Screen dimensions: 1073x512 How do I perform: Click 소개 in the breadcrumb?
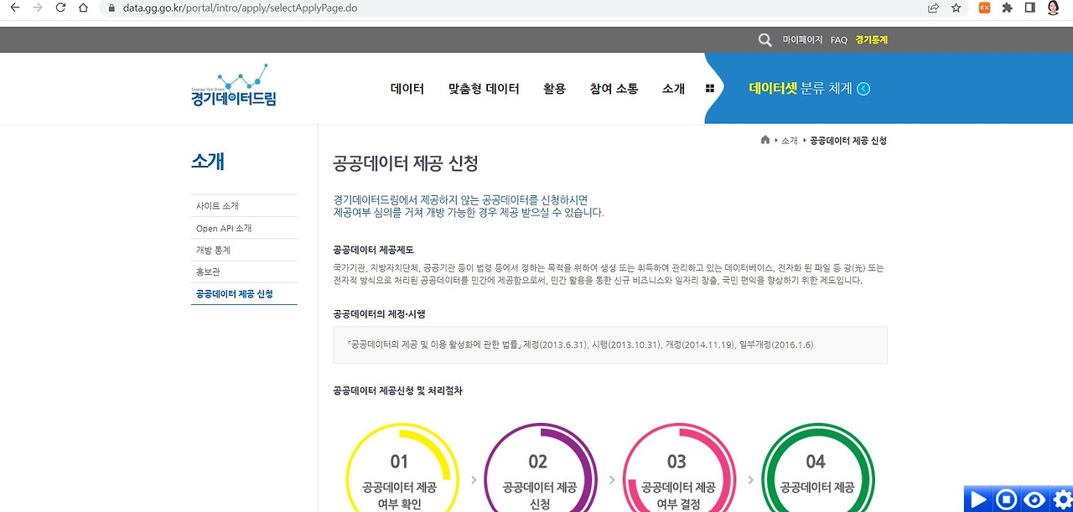pos(790,141)
